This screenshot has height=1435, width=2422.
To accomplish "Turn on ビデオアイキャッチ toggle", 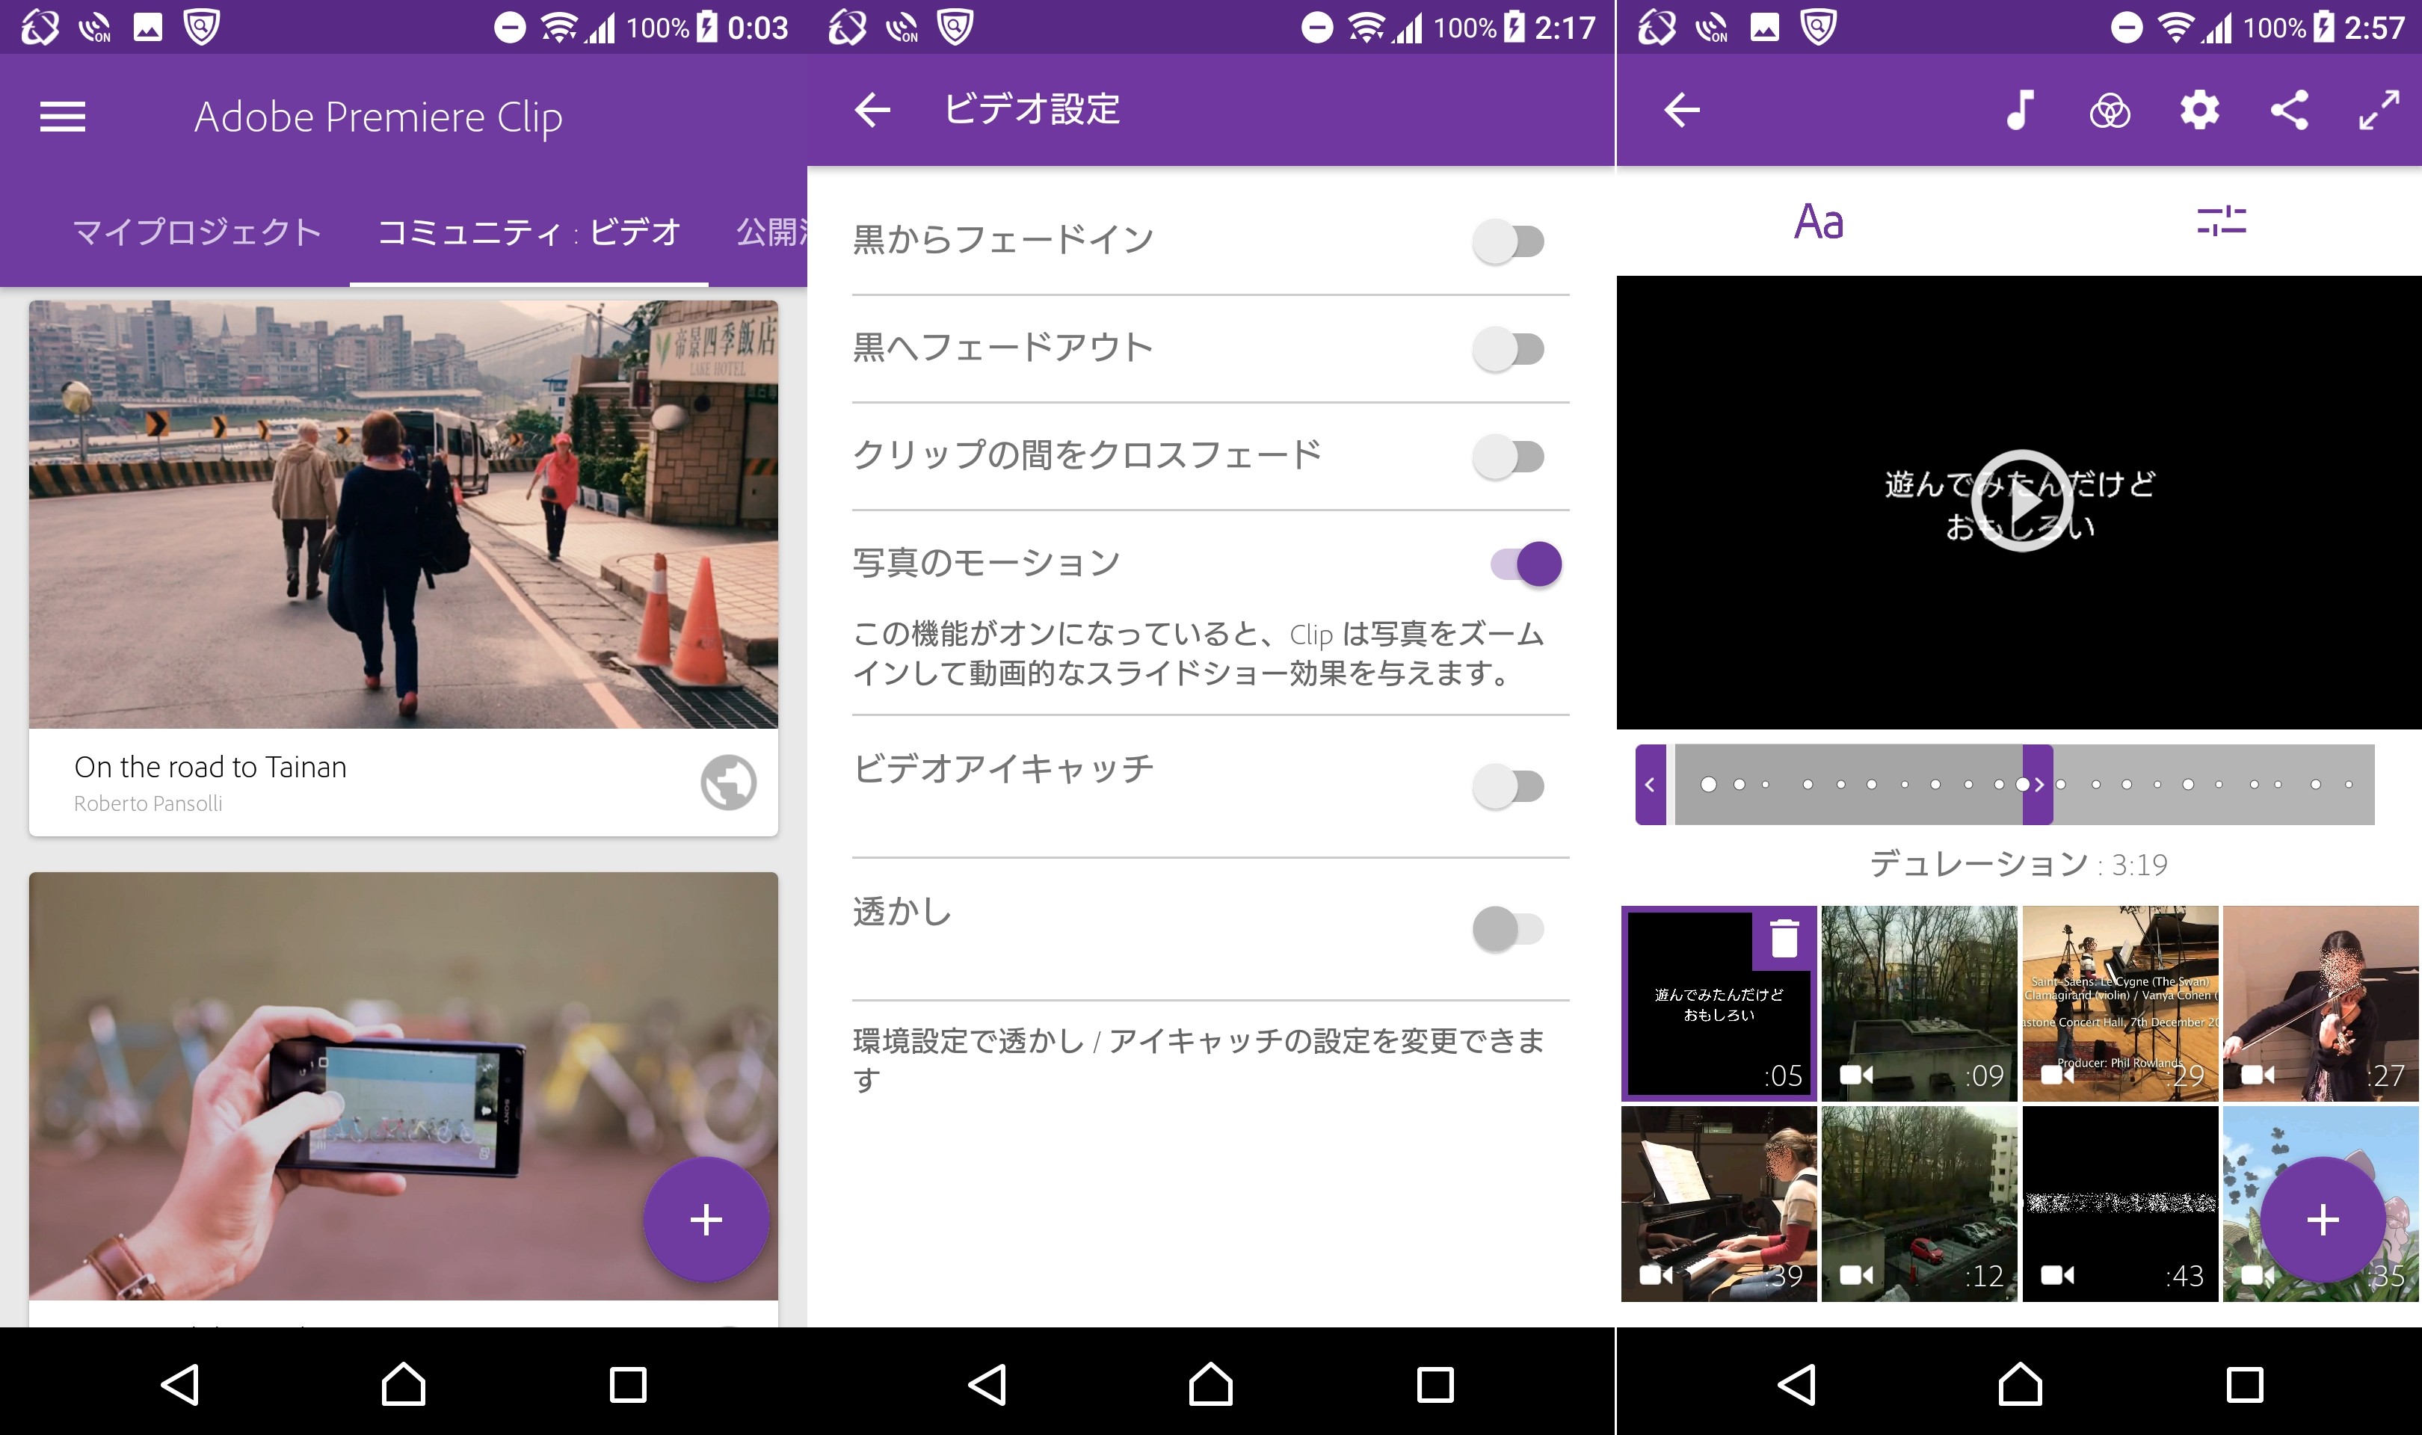I will point(1509,786).
